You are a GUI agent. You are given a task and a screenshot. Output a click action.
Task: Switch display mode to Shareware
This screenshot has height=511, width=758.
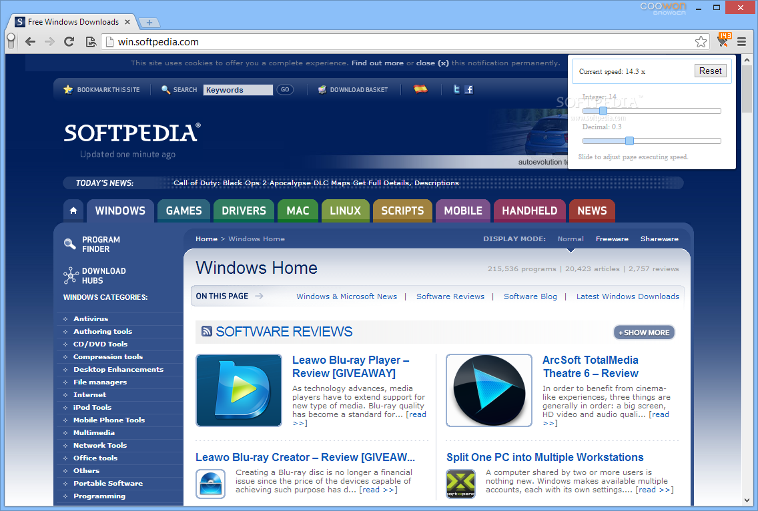[x=659, y=239]
